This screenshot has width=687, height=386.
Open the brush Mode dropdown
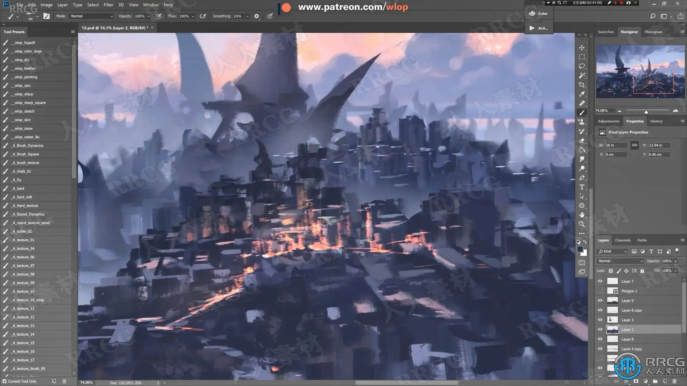(x=92, y=16)
